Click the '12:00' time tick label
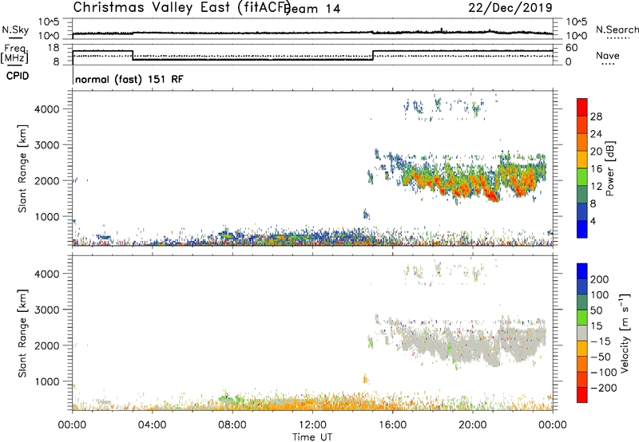Screen dimensions: 639x442 (312, 425)
